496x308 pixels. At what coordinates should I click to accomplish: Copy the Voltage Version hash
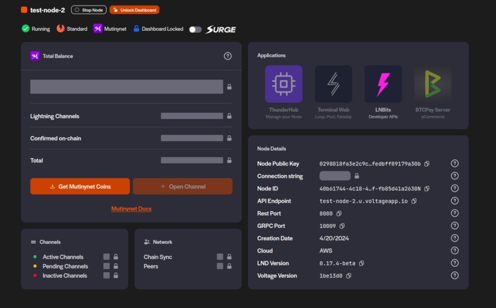[348, 276]
